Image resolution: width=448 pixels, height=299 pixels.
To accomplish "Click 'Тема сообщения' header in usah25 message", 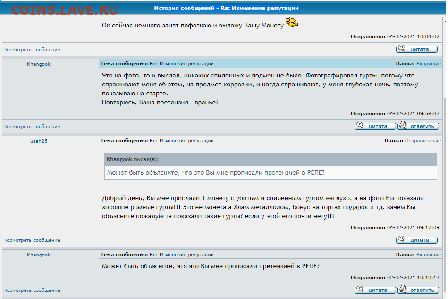I will [x=124, y=140].
